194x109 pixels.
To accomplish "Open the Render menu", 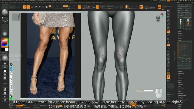I will tap(68, 2).
